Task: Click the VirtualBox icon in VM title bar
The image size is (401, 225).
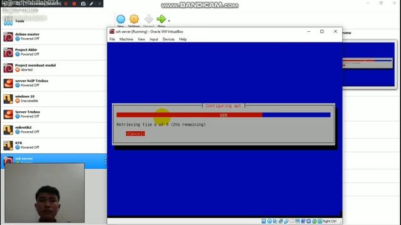Action: tap(112, 31)
